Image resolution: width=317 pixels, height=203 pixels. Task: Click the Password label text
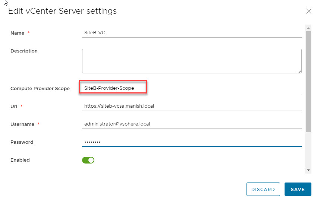pyautogui.click(x=22, y=142)
